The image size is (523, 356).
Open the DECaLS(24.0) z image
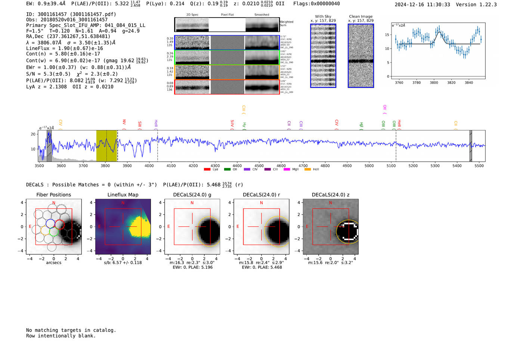pos(331,226)
